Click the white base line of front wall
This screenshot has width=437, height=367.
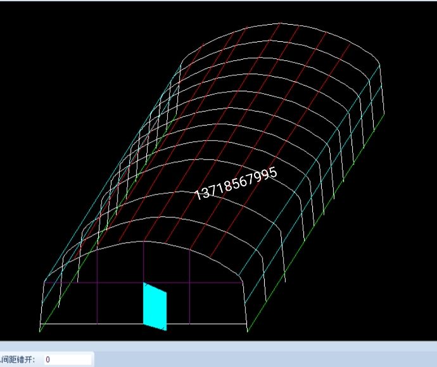click(95, 325)
